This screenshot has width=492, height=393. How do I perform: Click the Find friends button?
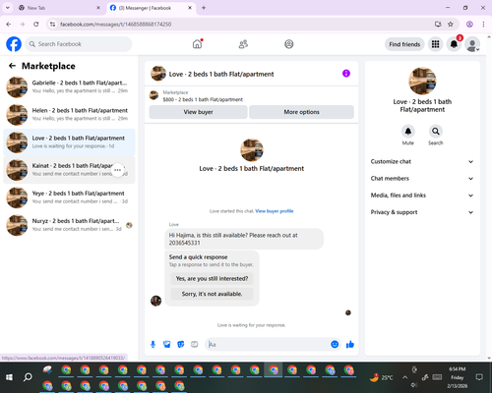404,44
